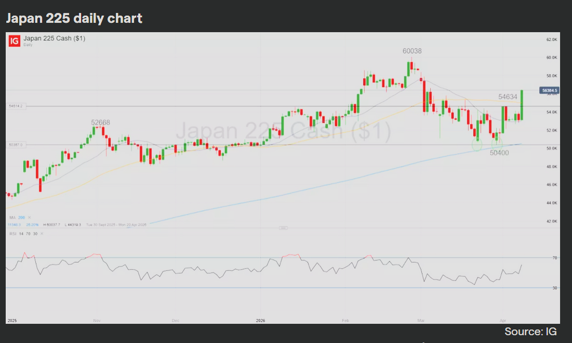Viewport: 572px width, 343px height.
Task: Click the RSI indicator label
Action: 12,234
